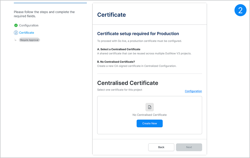Click the Require Approval badge
Image resolution: width=250 pixels, height=158 pixels.
pos(29,40)
